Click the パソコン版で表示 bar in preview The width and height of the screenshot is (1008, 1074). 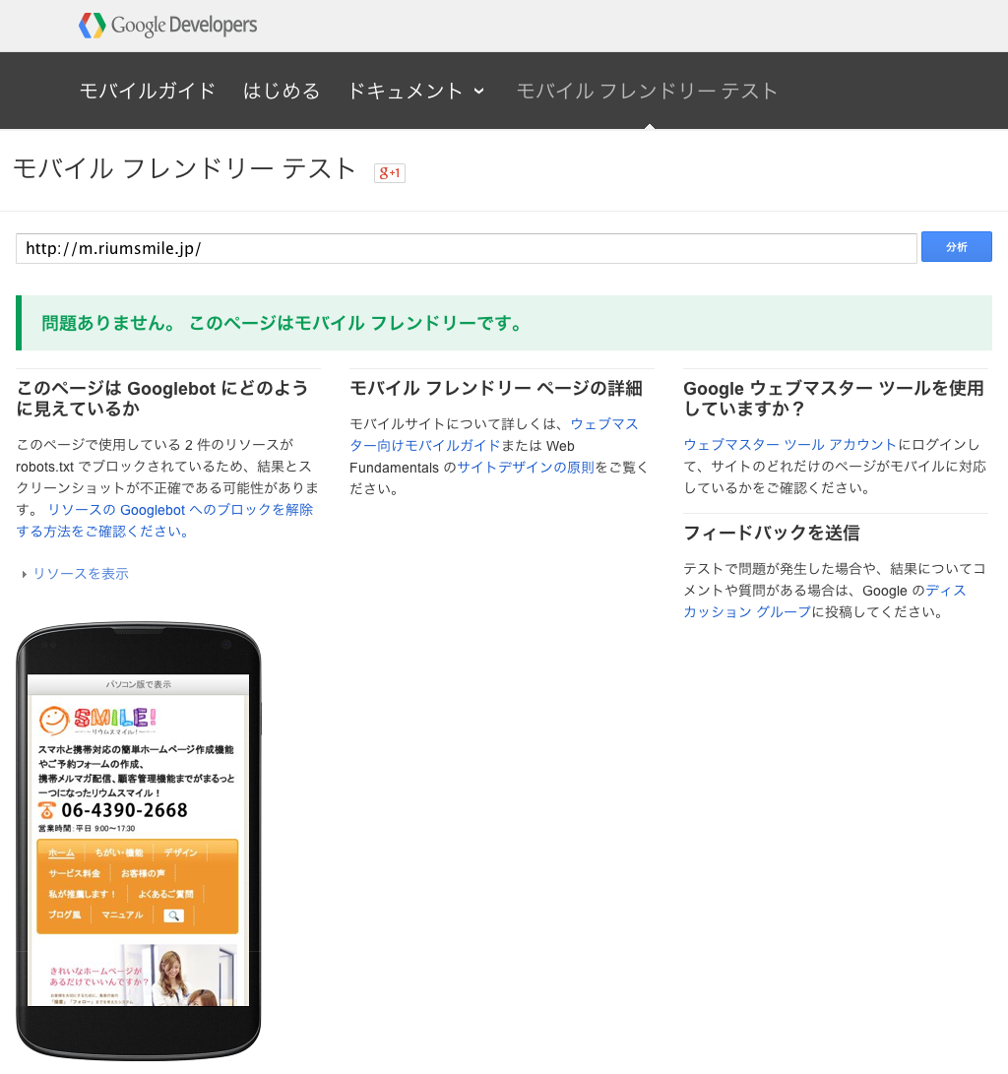(x=139, y=684)
